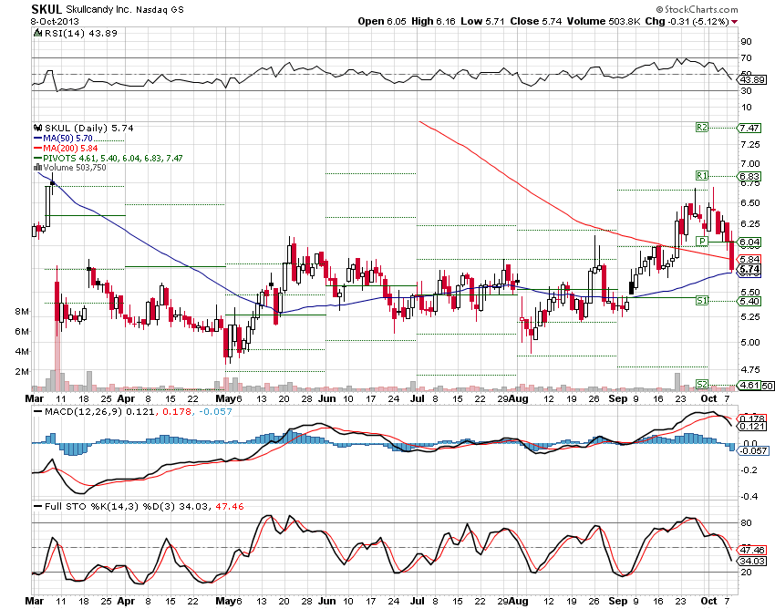
Task: Click the 'Chg -0.31 (-5.12%)' value
Action: coord(687,21)
